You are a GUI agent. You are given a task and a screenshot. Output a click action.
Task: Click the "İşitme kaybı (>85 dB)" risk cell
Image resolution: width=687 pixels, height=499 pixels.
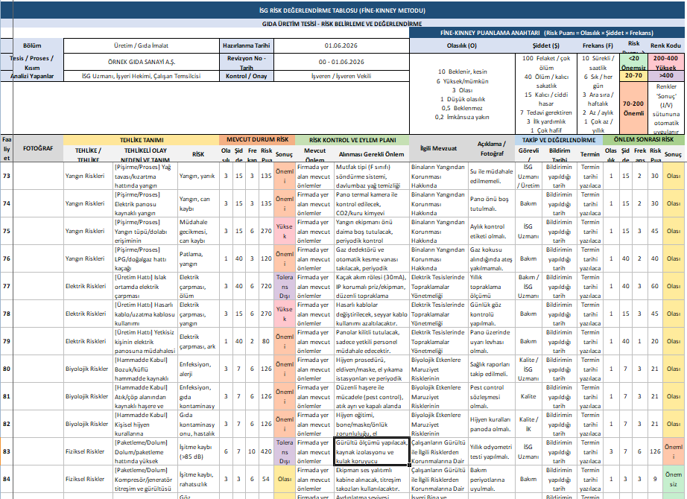tap(198, 451)
